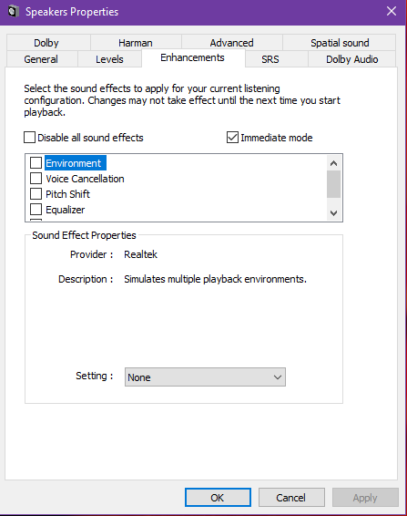Enable Disable all sound effects checkbox
Viewport: 407px width, 516px height.
29,138
